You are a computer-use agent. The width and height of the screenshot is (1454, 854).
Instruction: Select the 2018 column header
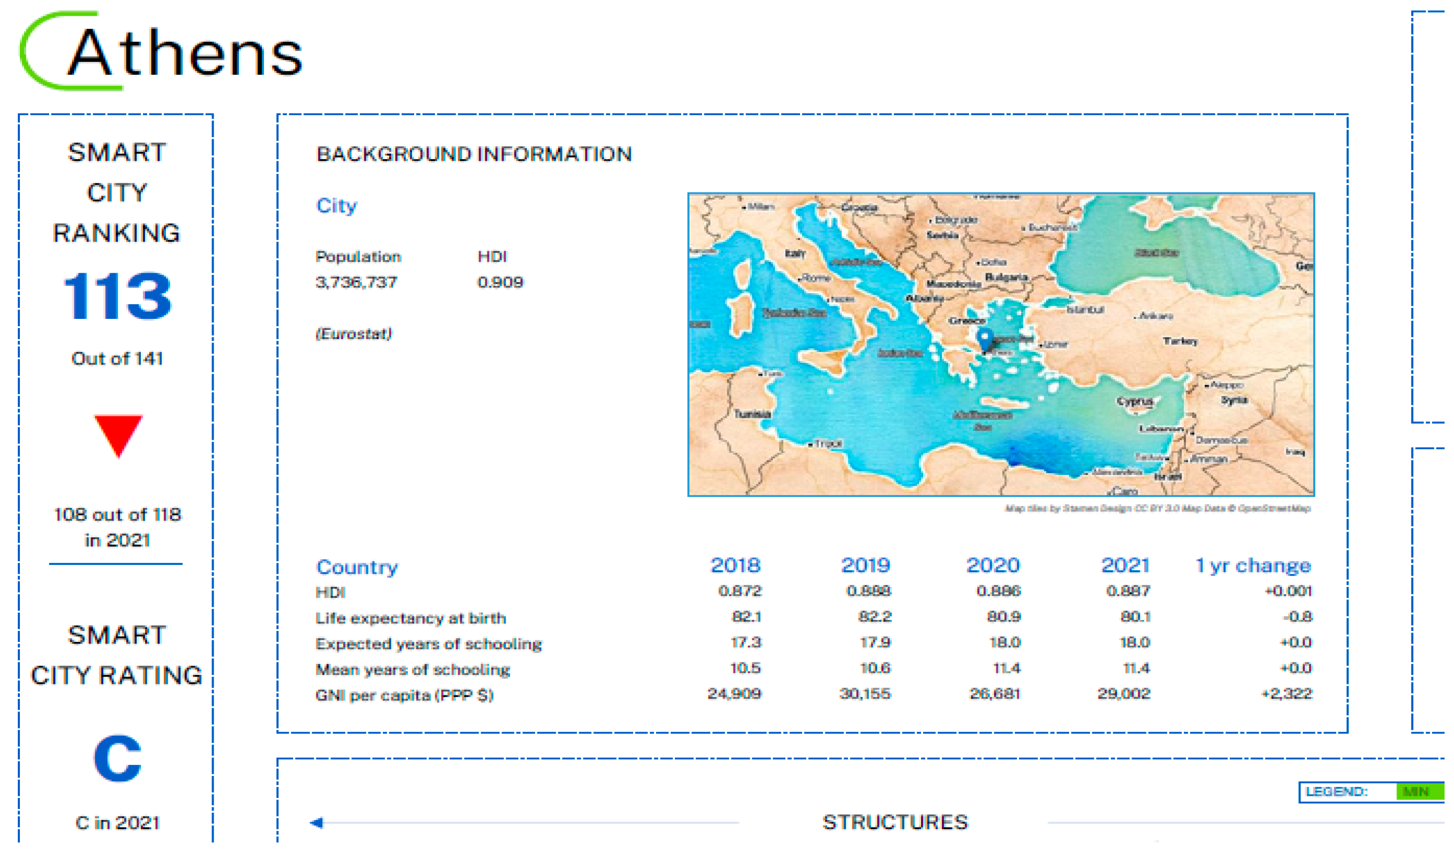pos(735,565)
